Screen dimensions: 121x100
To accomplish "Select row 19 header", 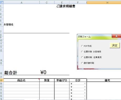I will pos(2,83).
